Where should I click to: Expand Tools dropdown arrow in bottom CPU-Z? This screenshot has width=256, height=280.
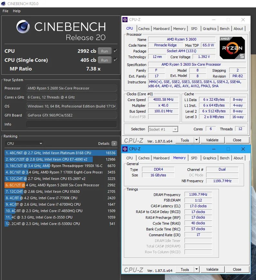196,269
